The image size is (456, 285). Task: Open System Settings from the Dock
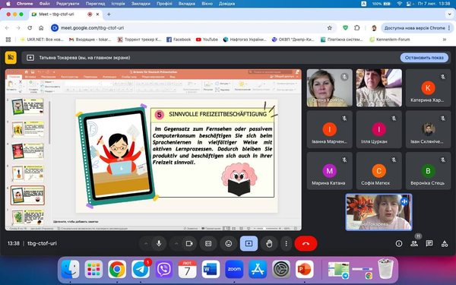tap(281, 269)
